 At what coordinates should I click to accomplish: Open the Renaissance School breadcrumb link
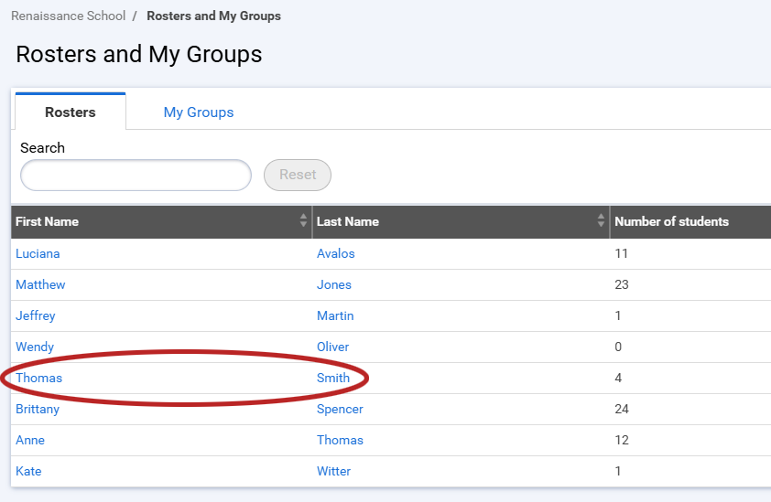tap(69, 16)
